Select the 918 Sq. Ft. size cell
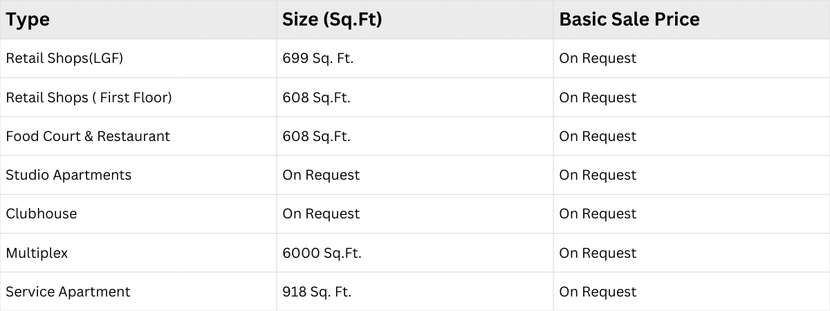Screen dimensions: 830x311 [x=317, y=292]
